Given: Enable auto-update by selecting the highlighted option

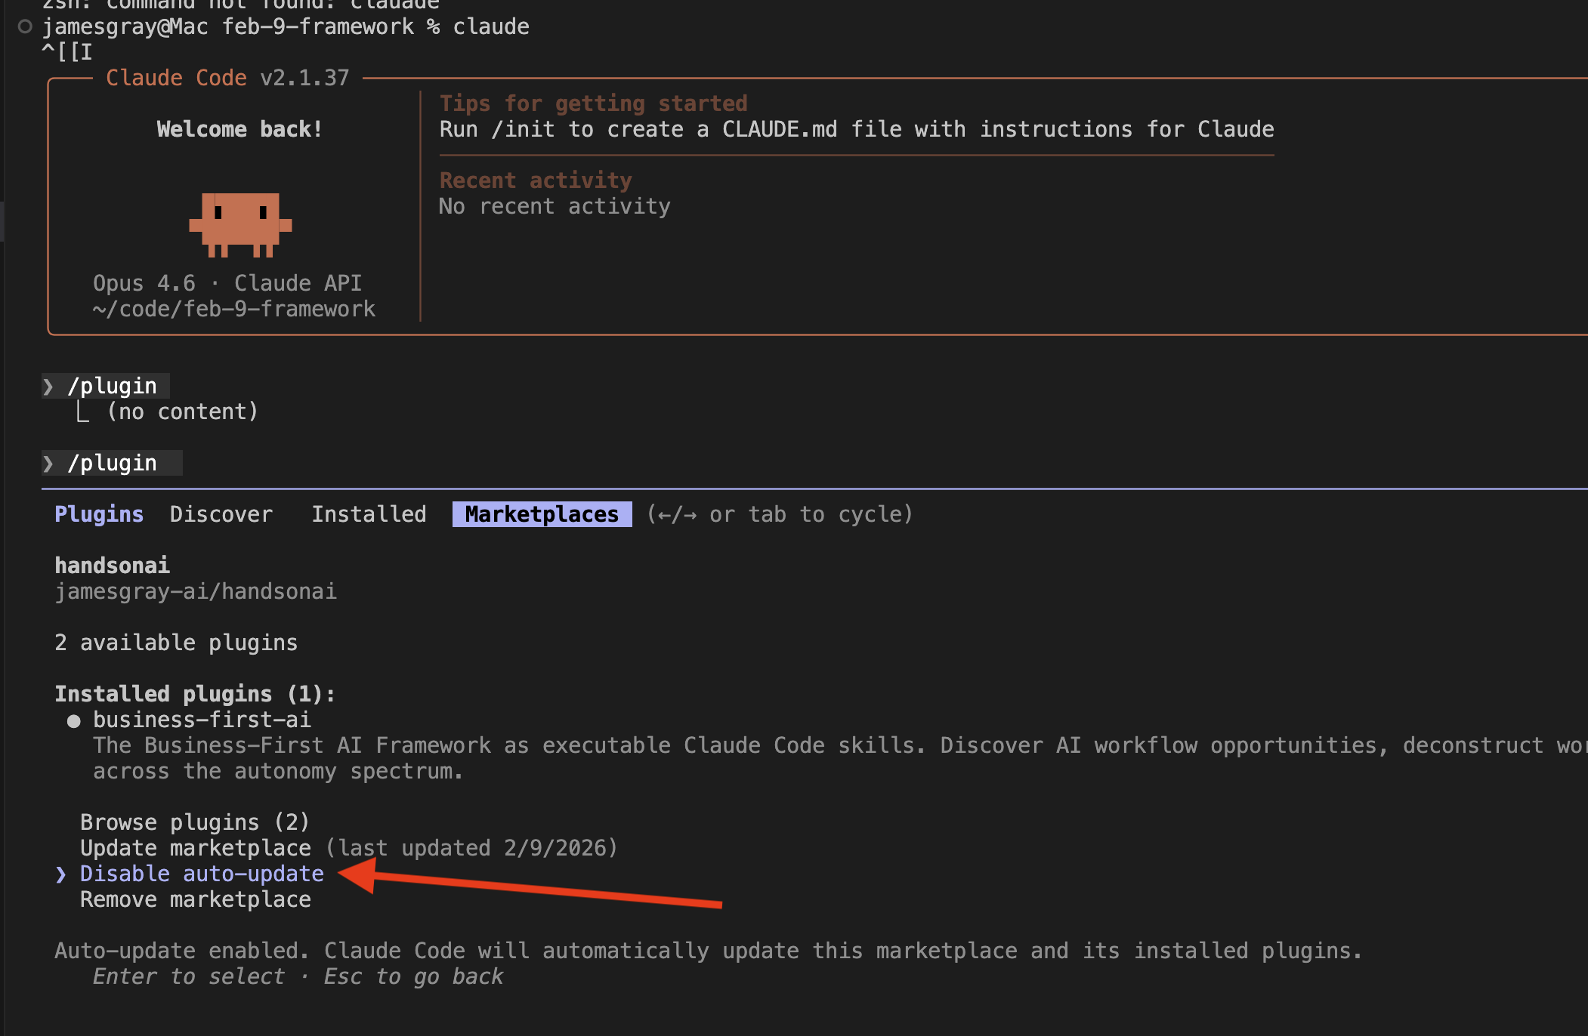Looking at the screenshot, I should (202, 874).
